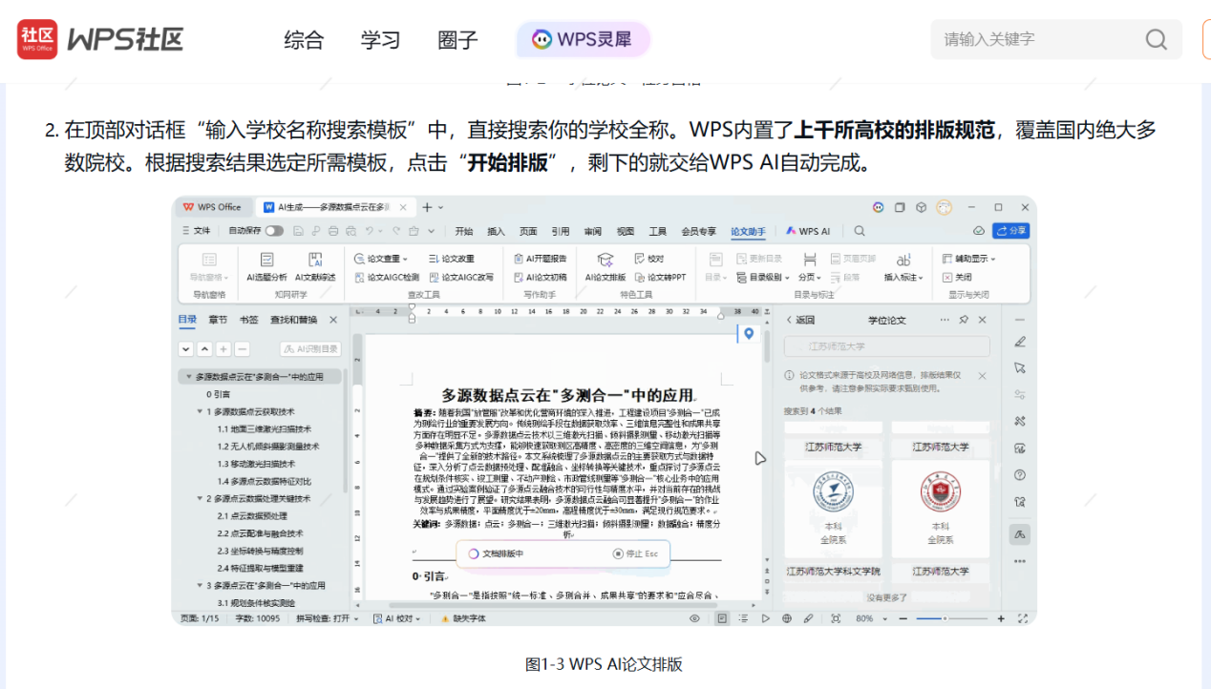Open the 圈子 section
Image resolution: width=1211 pixels, height=689 pixels.
tap(457, 40)
